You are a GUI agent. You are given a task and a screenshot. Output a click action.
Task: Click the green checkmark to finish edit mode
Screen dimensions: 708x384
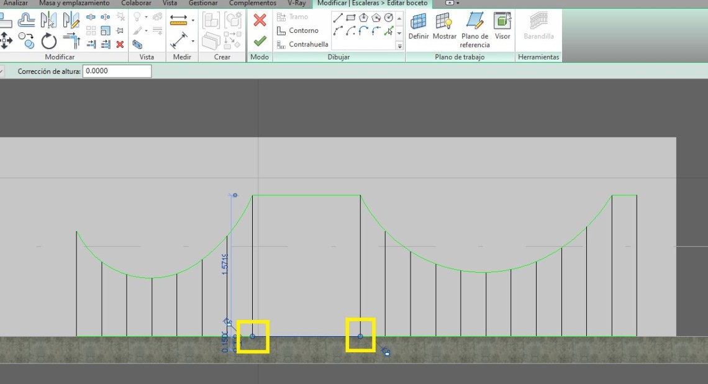(260, 41)
